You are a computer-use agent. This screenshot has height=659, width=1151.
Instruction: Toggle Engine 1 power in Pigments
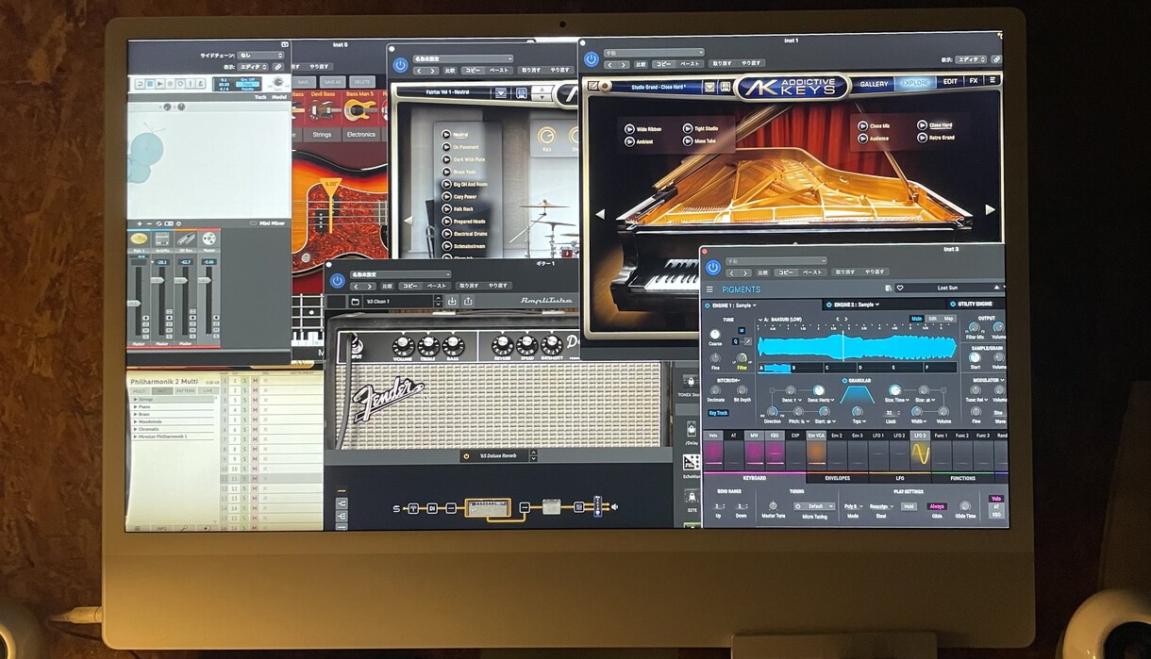(x=707, y=305)
